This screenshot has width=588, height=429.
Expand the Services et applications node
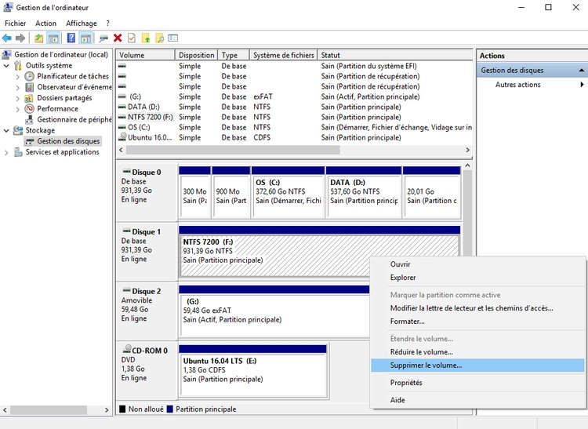coord(7,152)
